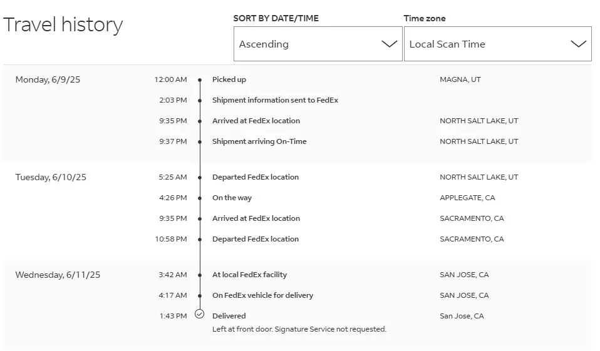Click the chevron arrow in the Local Scan Time box
Screen dimensions: 600x351
(x=578, y=44)
